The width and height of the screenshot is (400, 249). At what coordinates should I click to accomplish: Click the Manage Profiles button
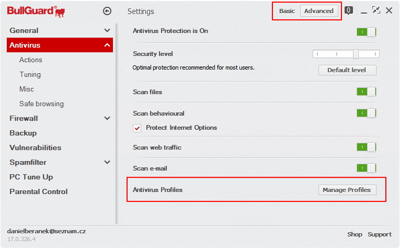click(347, 190)
